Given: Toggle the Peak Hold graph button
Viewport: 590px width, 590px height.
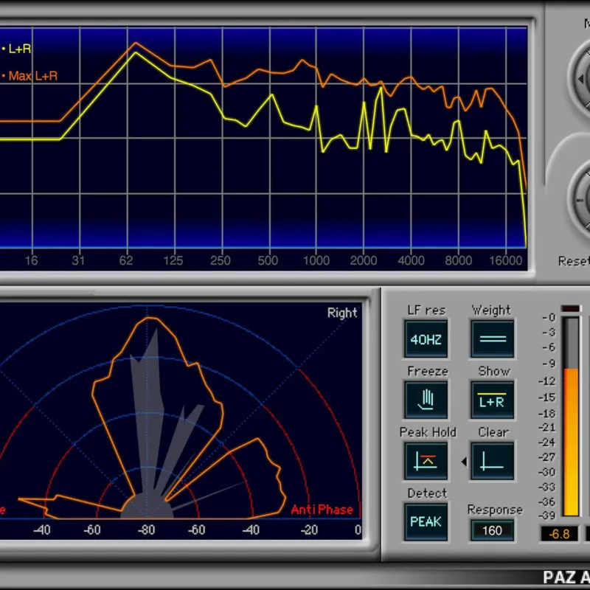Looking at the screenshot, I should click(x=426, y=461).
